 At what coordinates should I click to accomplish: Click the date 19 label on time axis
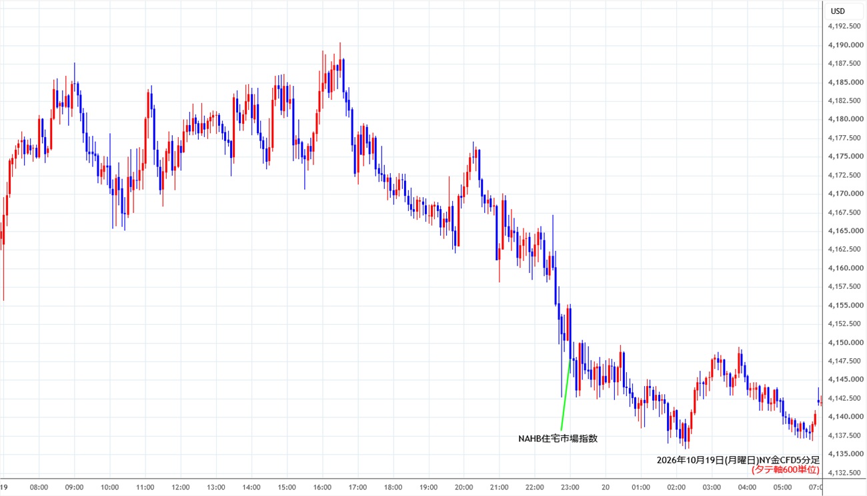4,487
